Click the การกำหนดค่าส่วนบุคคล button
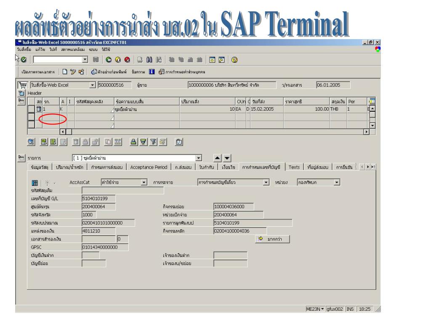The image size is (431, 323). pos(182,72)
